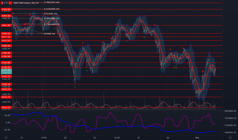Click the 1680000.00 right scale value
Screen dimensions: 238x140
[x=230, y=132]
